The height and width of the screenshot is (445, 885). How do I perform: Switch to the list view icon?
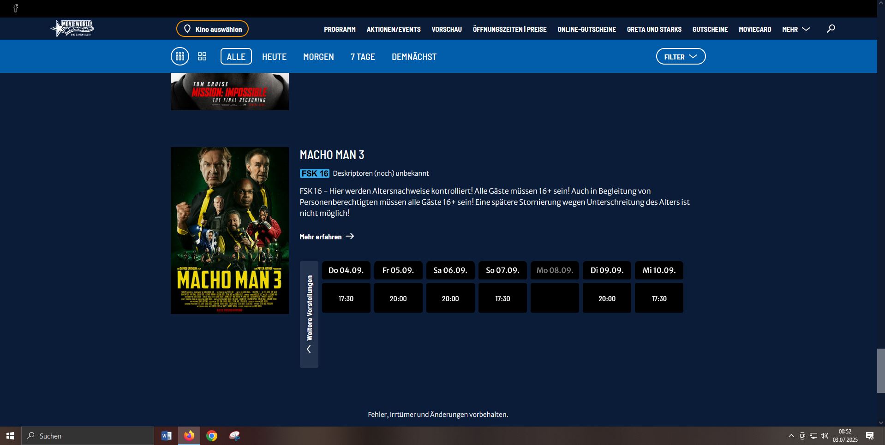(x=180, y=56)
